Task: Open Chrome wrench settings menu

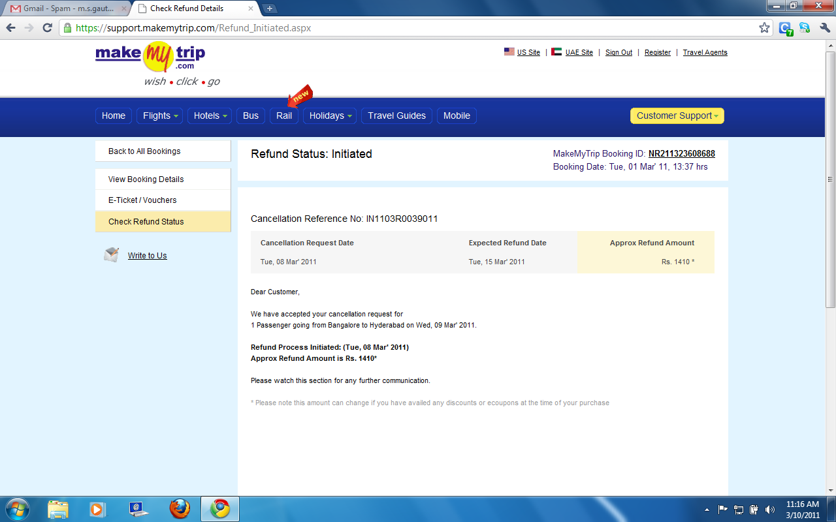Action: [x=824, y=28]
